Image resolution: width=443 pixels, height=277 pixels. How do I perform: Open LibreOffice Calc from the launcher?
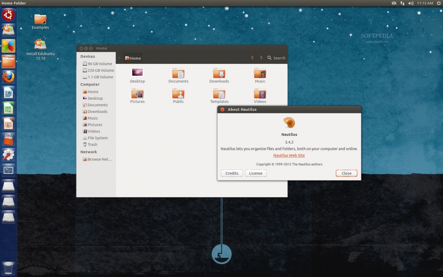point(8,108)
